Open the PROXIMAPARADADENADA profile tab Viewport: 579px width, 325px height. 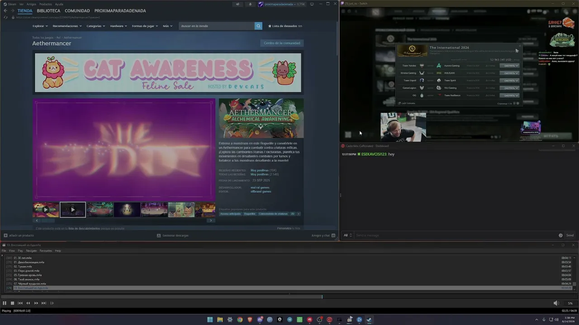point(120,11)
